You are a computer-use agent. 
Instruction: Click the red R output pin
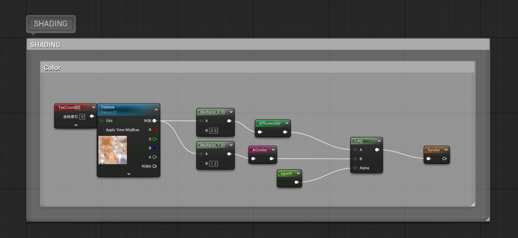pos(154,130)
